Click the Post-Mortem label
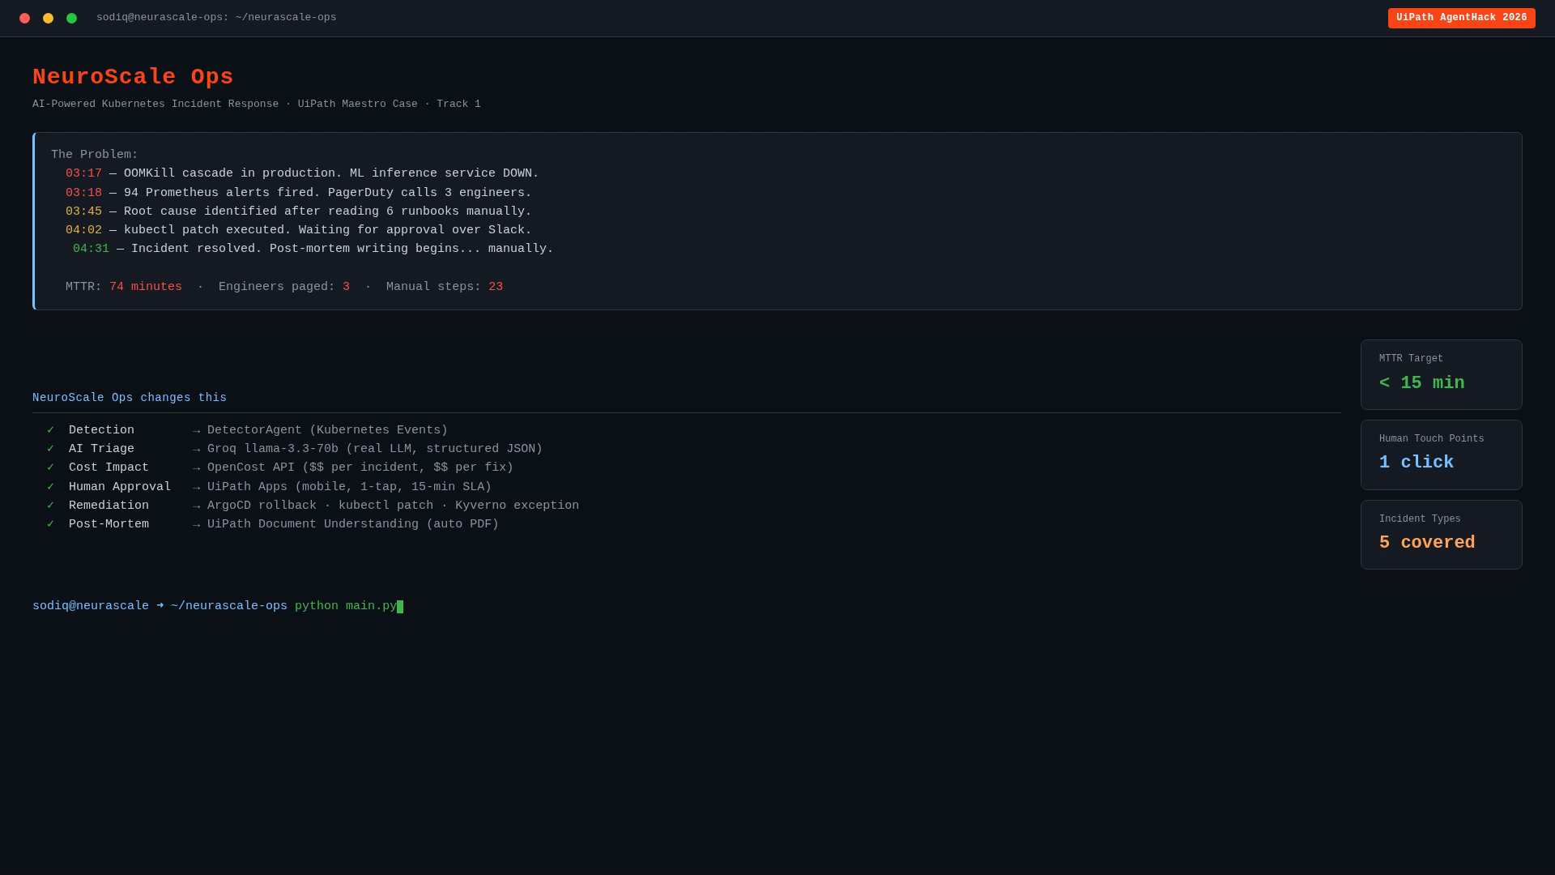The width and height of the screenshot is (1555, 875). (x=109, y=524)
